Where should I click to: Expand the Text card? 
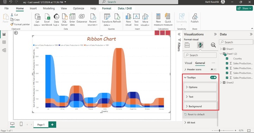(200, 97)
